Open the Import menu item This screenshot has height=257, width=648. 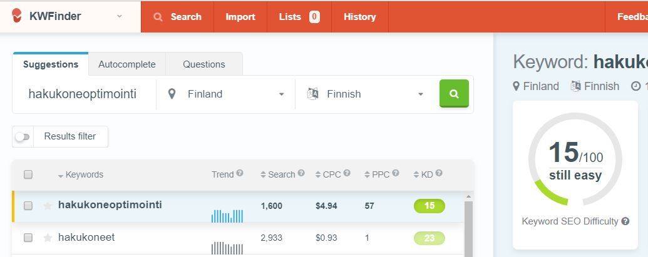pos(240,17)
